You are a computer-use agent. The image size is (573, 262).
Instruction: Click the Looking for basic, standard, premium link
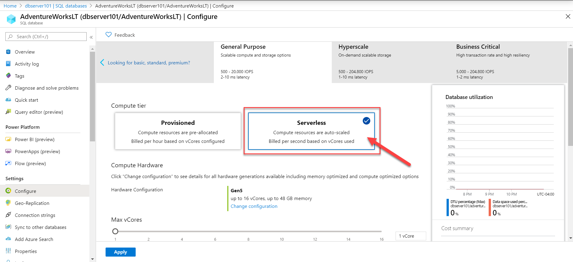click(149, 63)
